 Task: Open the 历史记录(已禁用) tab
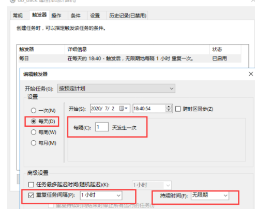(x=128, y=16)
